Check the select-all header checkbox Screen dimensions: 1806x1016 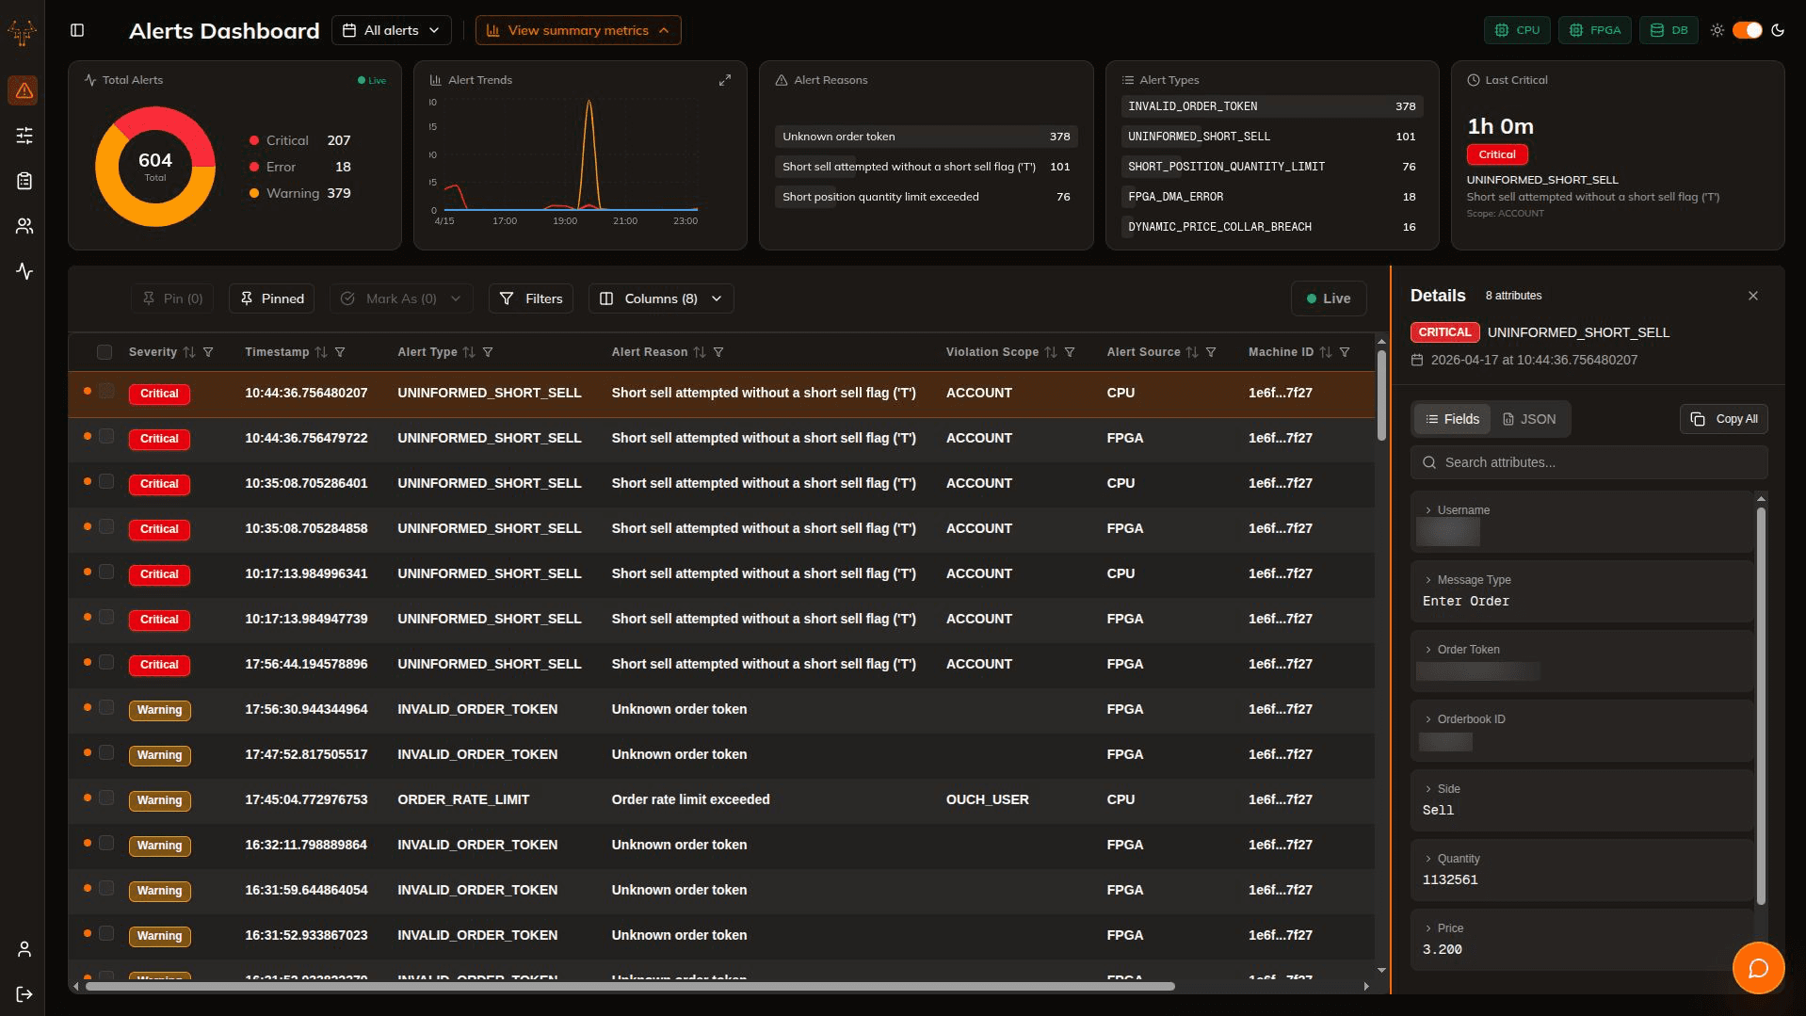(105, 352)
